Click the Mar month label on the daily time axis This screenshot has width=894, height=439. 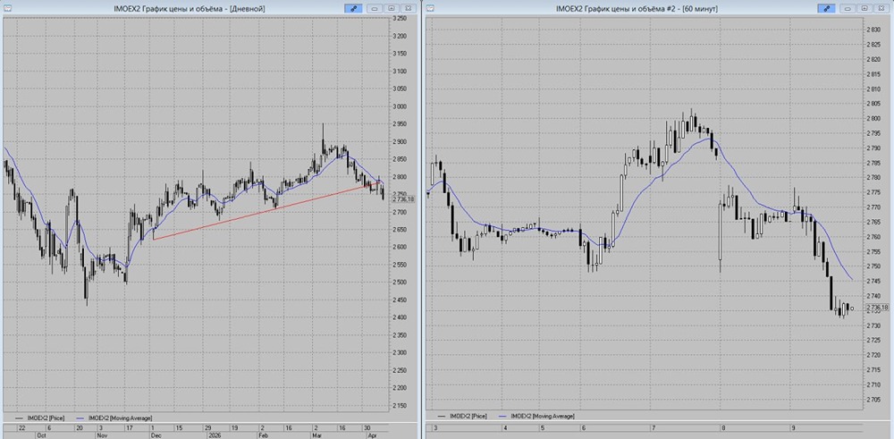[x=317, y=435]
